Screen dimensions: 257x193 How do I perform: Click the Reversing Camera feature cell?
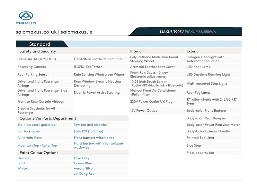[x=32, y=67]
